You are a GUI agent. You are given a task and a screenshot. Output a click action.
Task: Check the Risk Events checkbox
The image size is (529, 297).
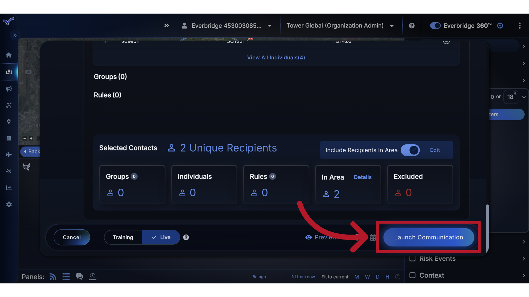click(x=413, y=258)
